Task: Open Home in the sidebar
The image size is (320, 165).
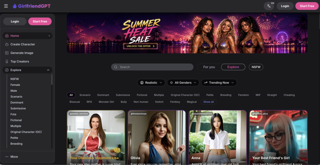Action: coord(27,36)
